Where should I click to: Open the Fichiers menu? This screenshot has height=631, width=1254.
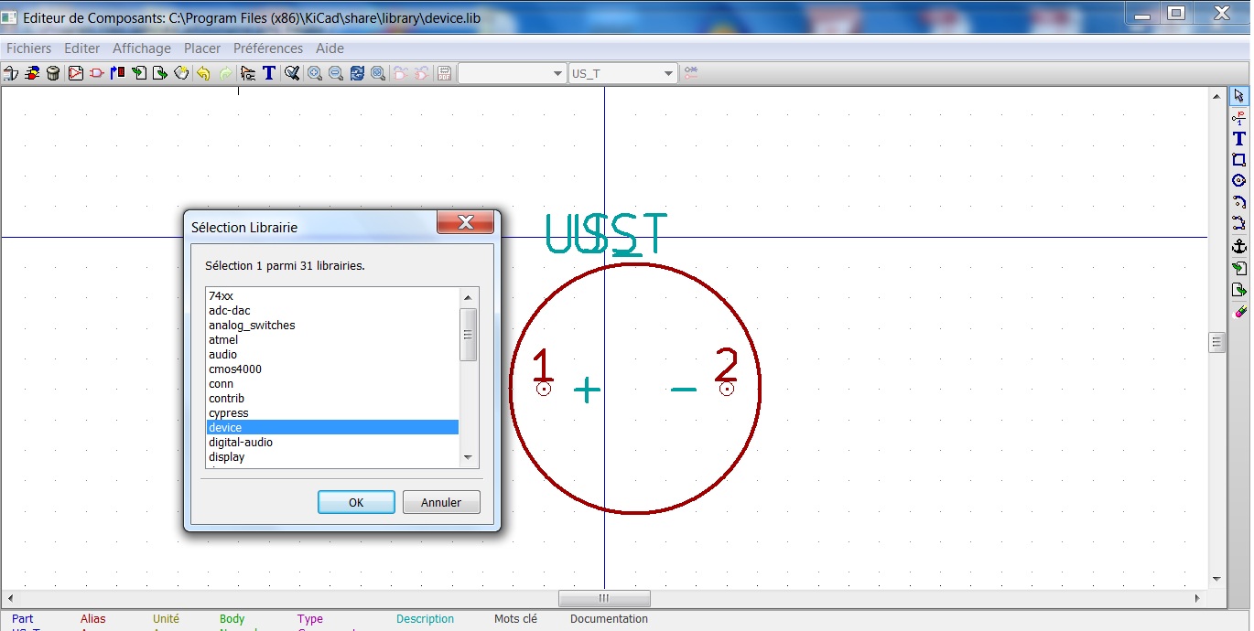click(x=29, y=48)
